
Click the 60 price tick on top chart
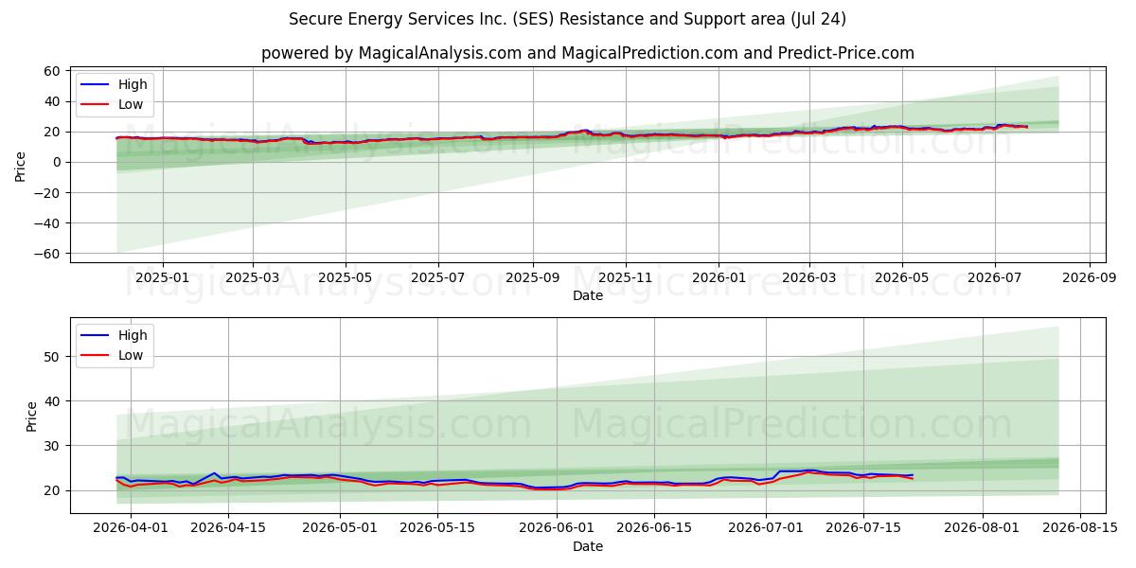point(52,71)
